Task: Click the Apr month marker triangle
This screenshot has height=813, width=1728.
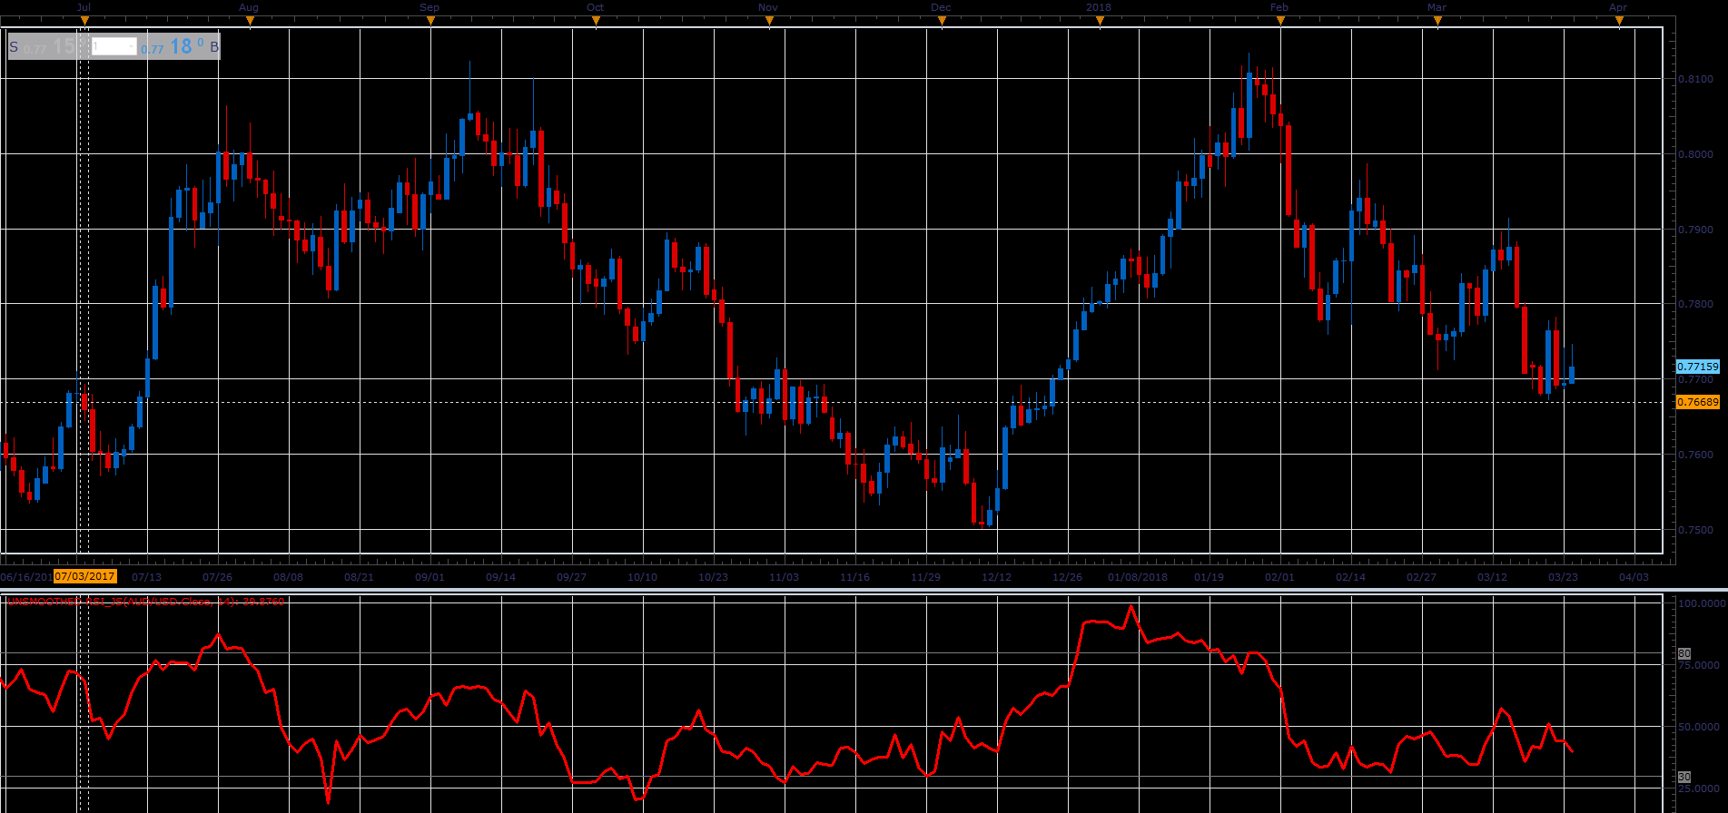Action: point(1619,22)
